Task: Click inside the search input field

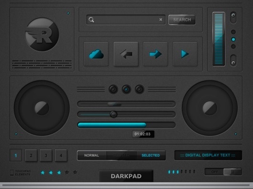Action: [x=126, y=20]
